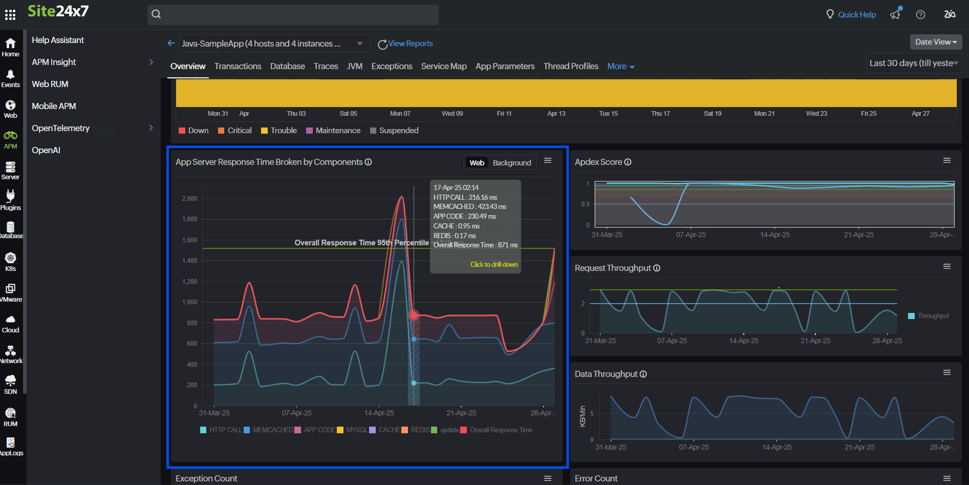The image size is (969, 485).
Task: Open the Java-SampleApp application dropdown
Action: click(272, 44)
